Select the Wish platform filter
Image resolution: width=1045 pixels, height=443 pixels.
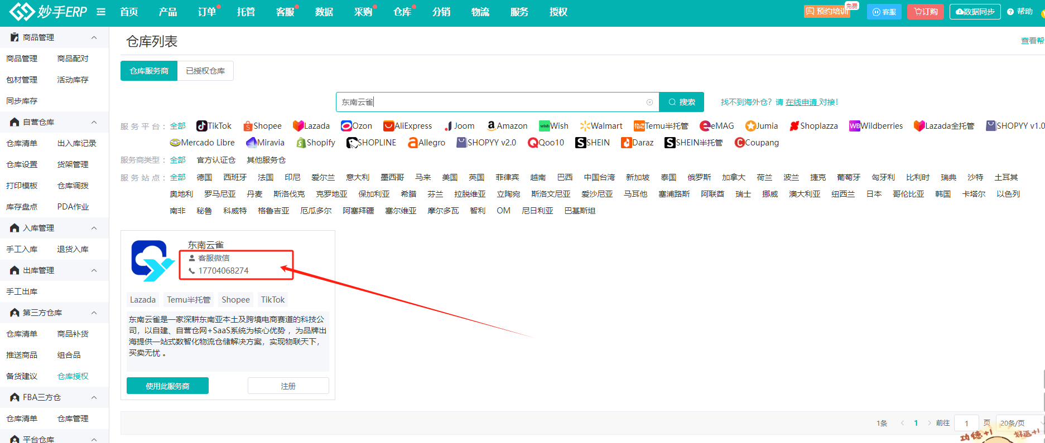coord(553,126)
